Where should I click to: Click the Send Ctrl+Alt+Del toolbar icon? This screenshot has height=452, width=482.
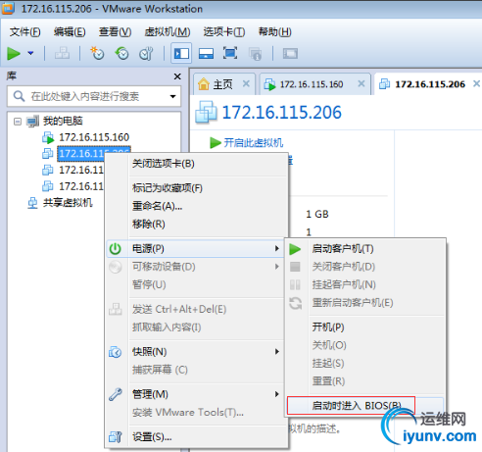(x=62, y=53)
